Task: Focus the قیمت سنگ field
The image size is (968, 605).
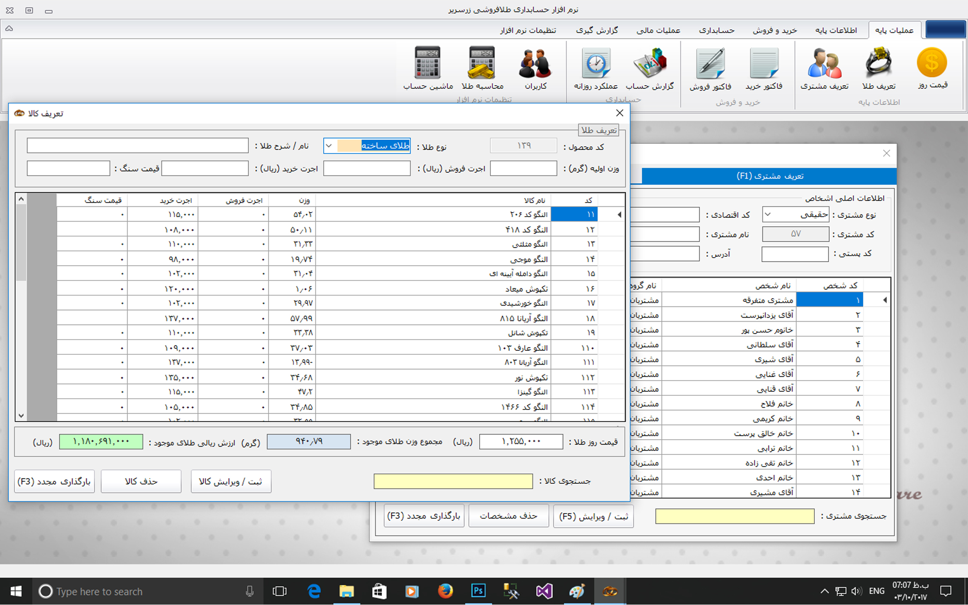Action: tap(68, 168)
